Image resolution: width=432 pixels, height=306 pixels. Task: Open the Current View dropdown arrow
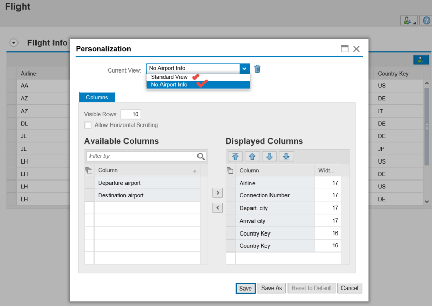click(x=244, y=68)
